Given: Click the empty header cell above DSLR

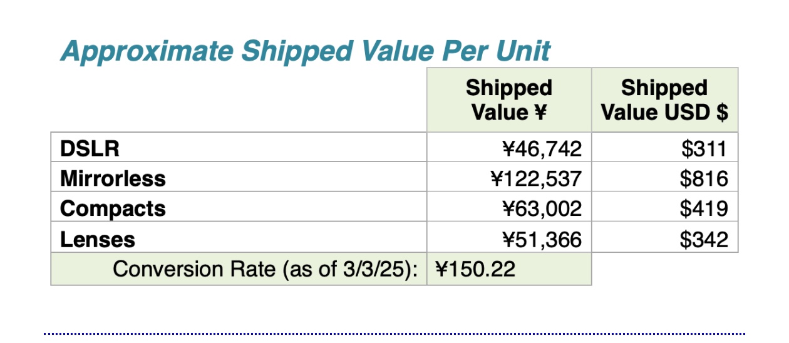Looking at the screenshot, I should click(x=239, y=100).
